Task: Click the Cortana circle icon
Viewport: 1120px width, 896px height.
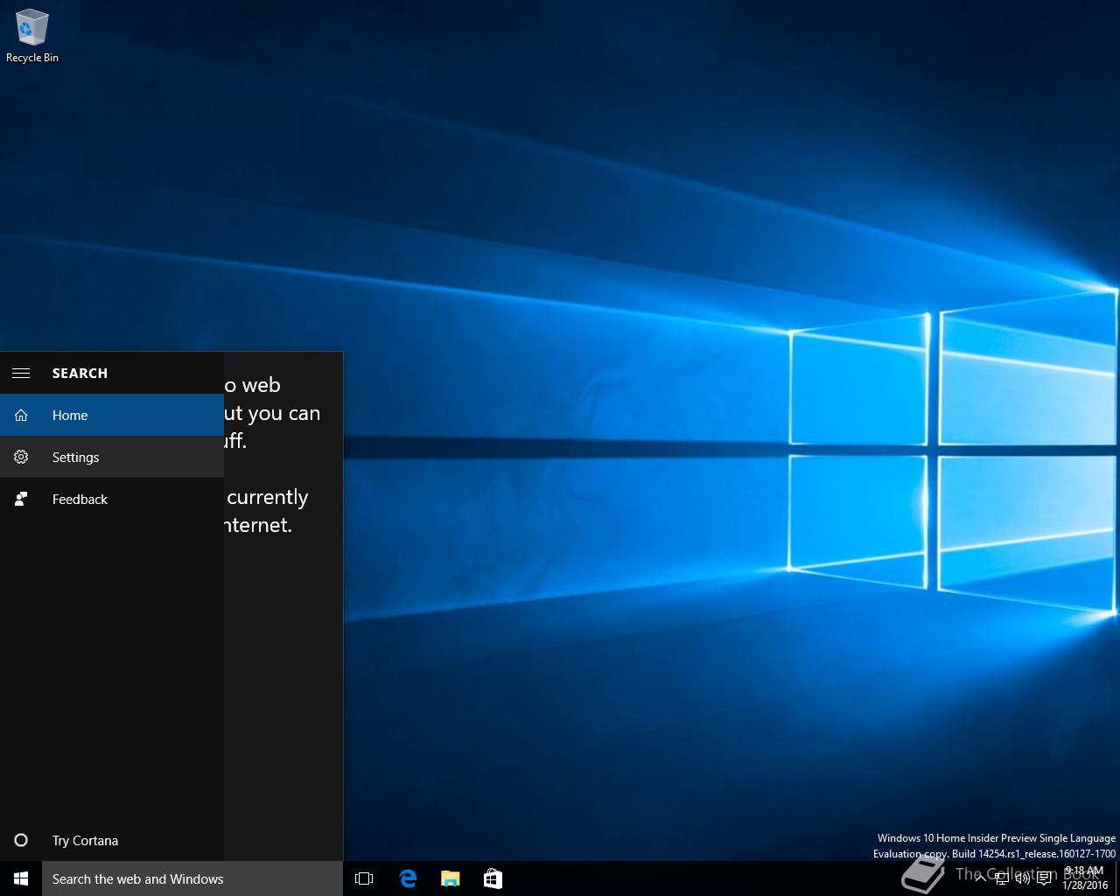Action: click(21, 840)
